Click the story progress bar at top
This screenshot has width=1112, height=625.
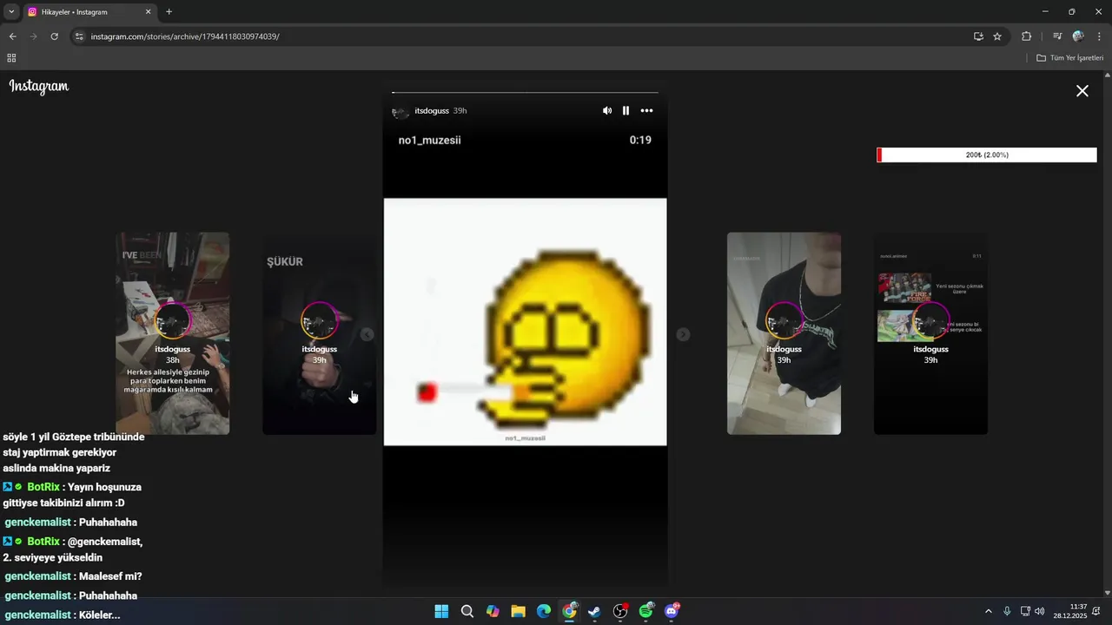tap(525, 92)
